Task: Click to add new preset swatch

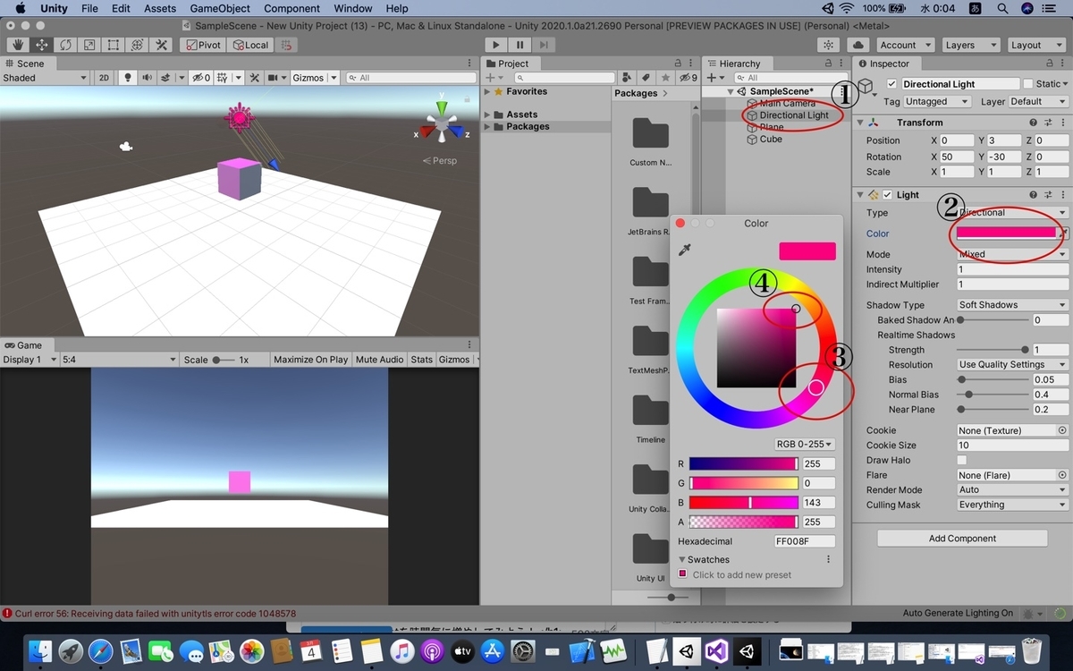Action: (683, 574)
